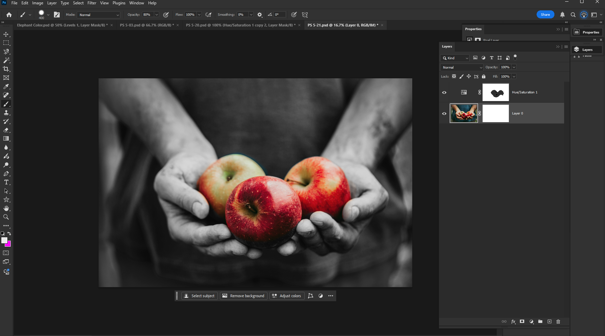The height and width of the screenshot is (336, 605).
Task: Expand the Opacity dropdown in the Layers panel
Action: (514, 67)
